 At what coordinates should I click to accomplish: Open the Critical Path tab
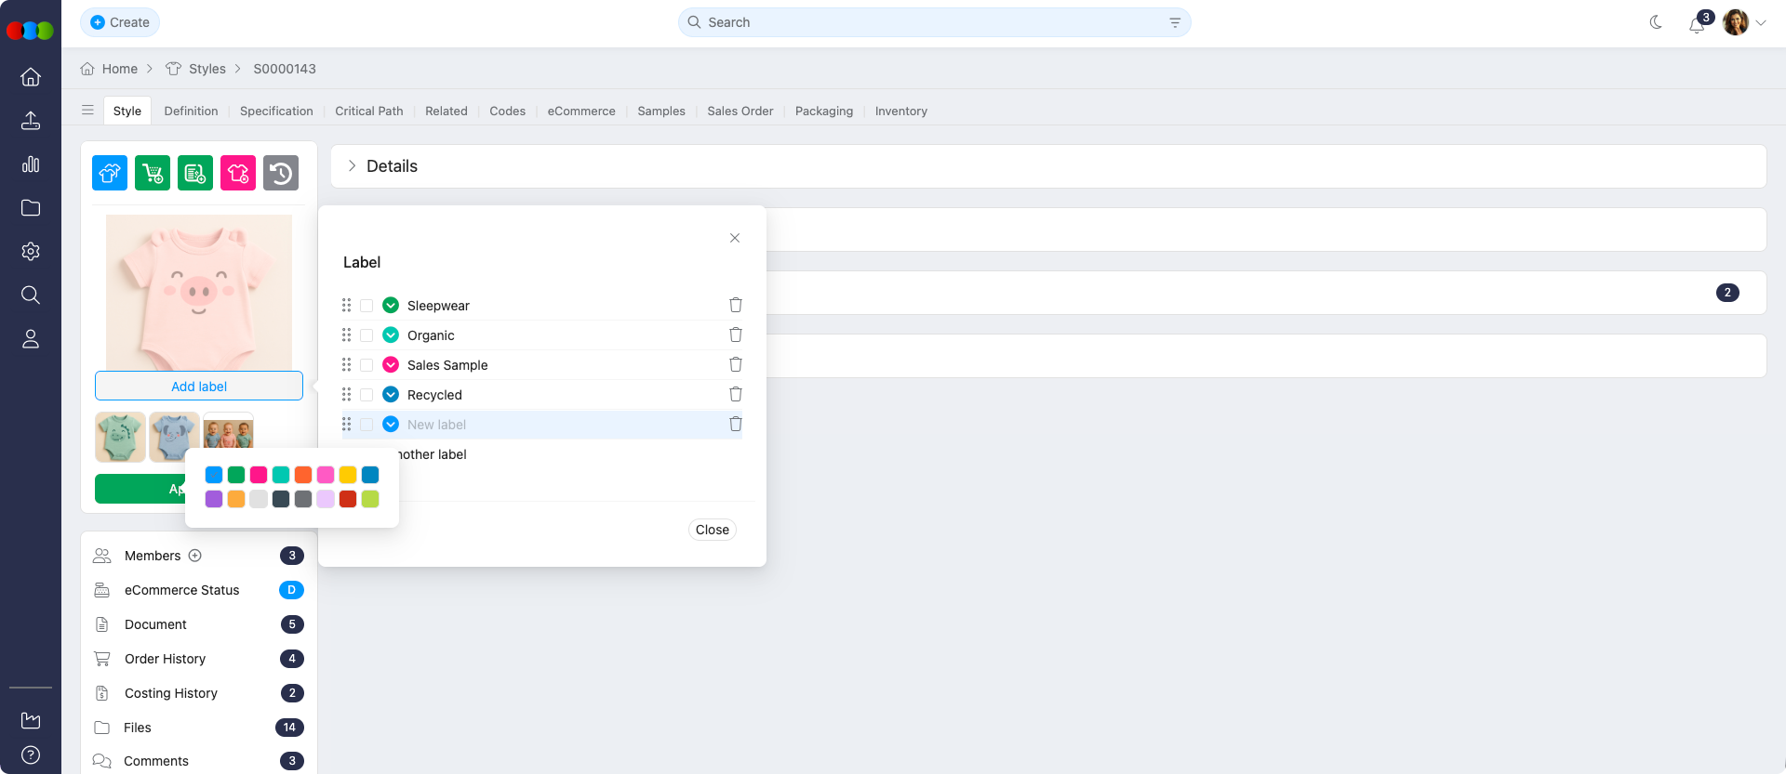tap(369, 111)
